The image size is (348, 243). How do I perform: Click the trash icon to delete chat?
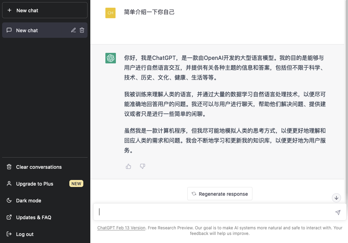coord(82,30)
